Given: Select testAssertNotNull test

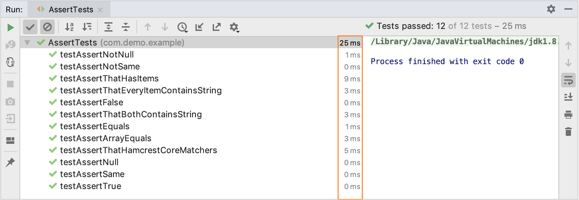Looking at the screenshot, I should point(97,54).
